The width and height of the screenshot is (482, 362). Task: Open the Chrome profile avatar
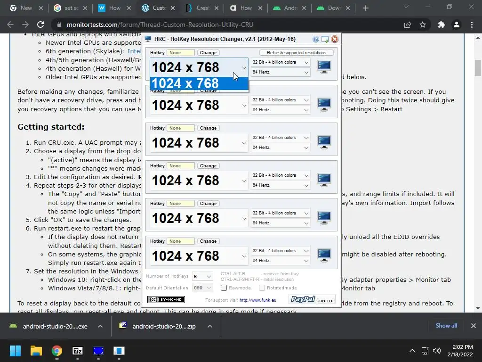tap(457, 25)
